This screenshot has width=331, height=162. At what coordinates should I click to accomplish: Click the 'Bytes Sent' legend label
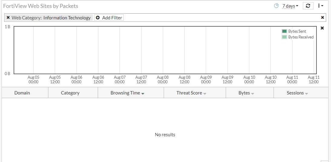pyautogui.click(x=297, y=31)
